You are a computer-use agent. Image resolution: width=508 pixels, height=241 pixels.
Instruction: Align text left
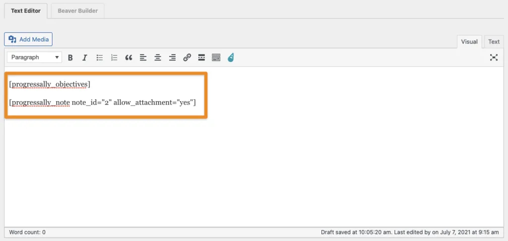pyautogui.click(x=143, y=58)
